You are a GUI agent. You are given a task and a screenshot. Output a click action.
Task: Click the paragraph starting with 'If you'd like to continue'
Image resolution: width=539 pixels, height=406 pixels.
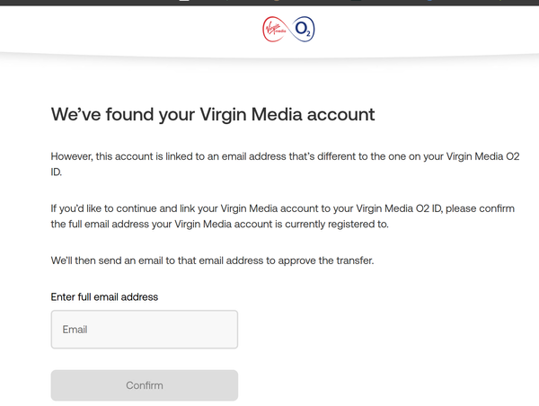click(x=283, y=216)
